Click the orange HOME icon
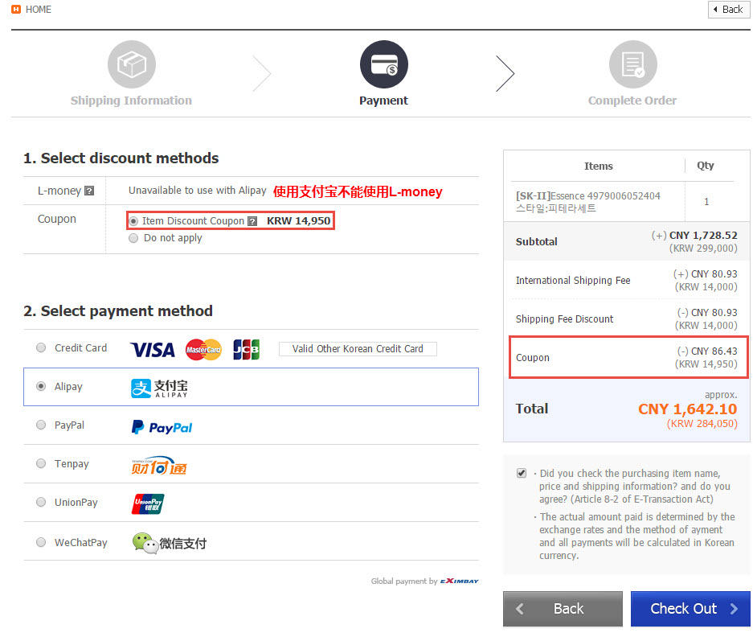Screen dimensions: 753x637 point(16,9)
